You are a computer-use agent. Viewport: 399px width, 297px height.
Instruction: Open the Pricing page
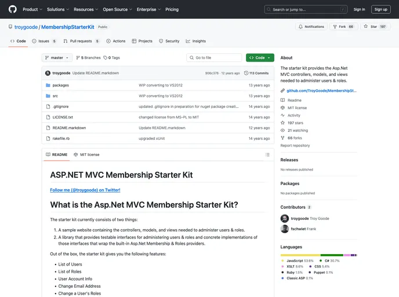tap(172, 9)
